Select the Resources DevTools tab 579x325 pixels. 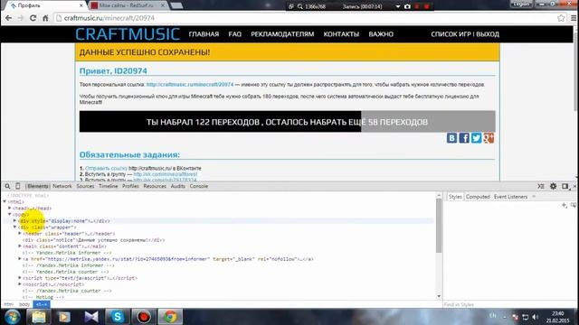(155, 186)
